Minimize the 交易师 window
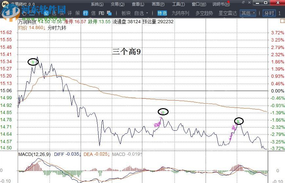Viewport: 285px width, 183px height. pos(257,3)
